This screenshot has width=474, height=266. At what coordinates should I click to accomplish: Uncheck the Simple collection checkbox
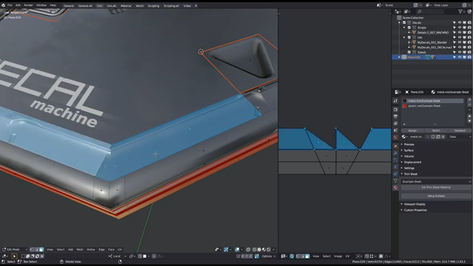[409, 28]
